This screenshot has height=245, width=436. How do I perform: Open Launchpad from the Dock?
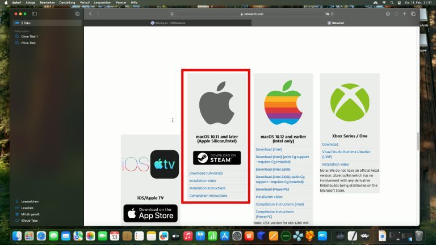click(x=29, y=236)
